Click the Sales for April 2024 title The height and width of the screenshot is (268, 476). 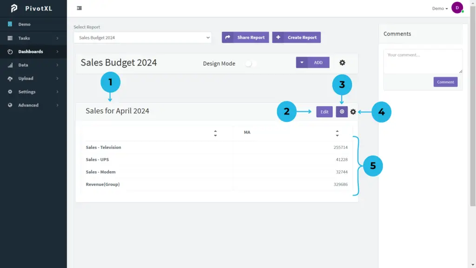[x=117, y=111]
